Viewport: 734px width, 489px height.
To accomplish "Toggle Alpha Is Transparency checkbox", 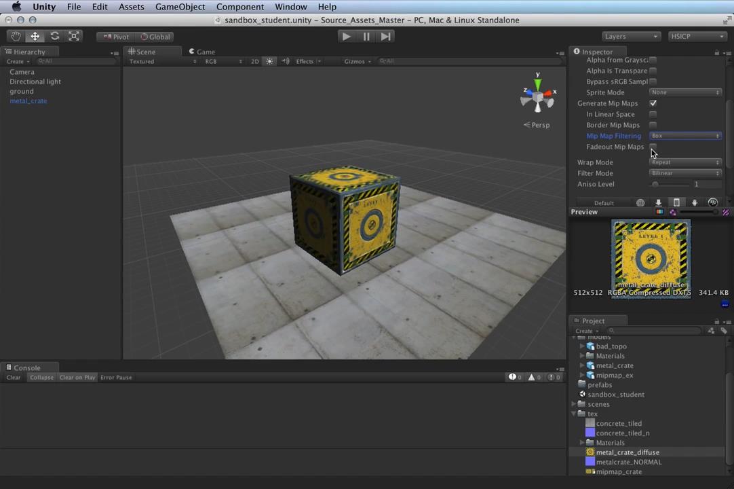I will click(653, 71).
